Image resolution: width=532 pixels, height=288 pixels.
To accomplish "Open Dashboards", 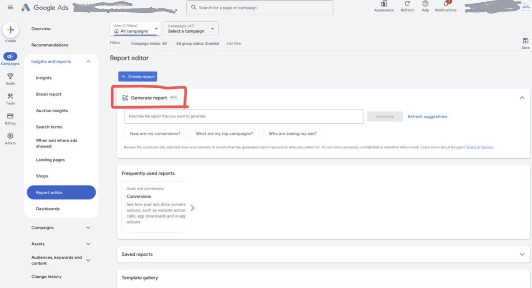I will point(48,209).
